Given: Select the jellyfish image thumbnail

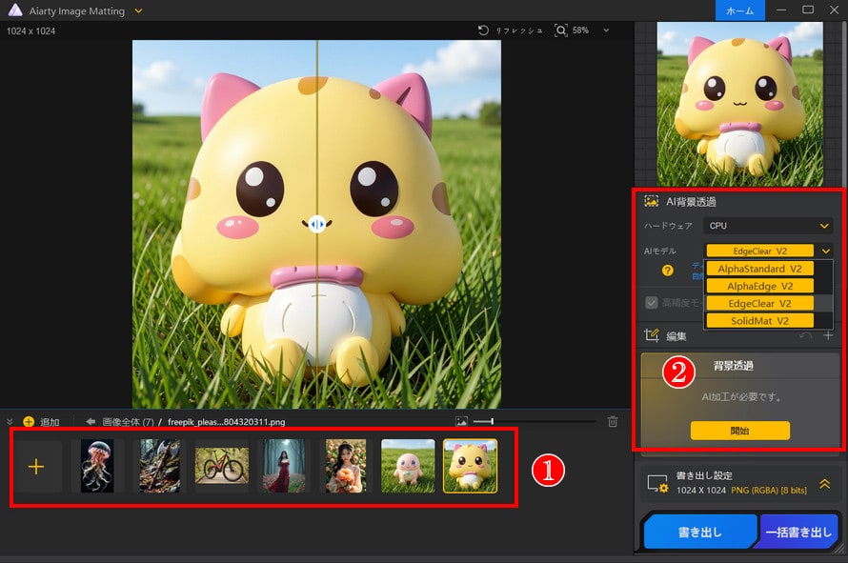Looking at the screenshot, I should (97, 466).
